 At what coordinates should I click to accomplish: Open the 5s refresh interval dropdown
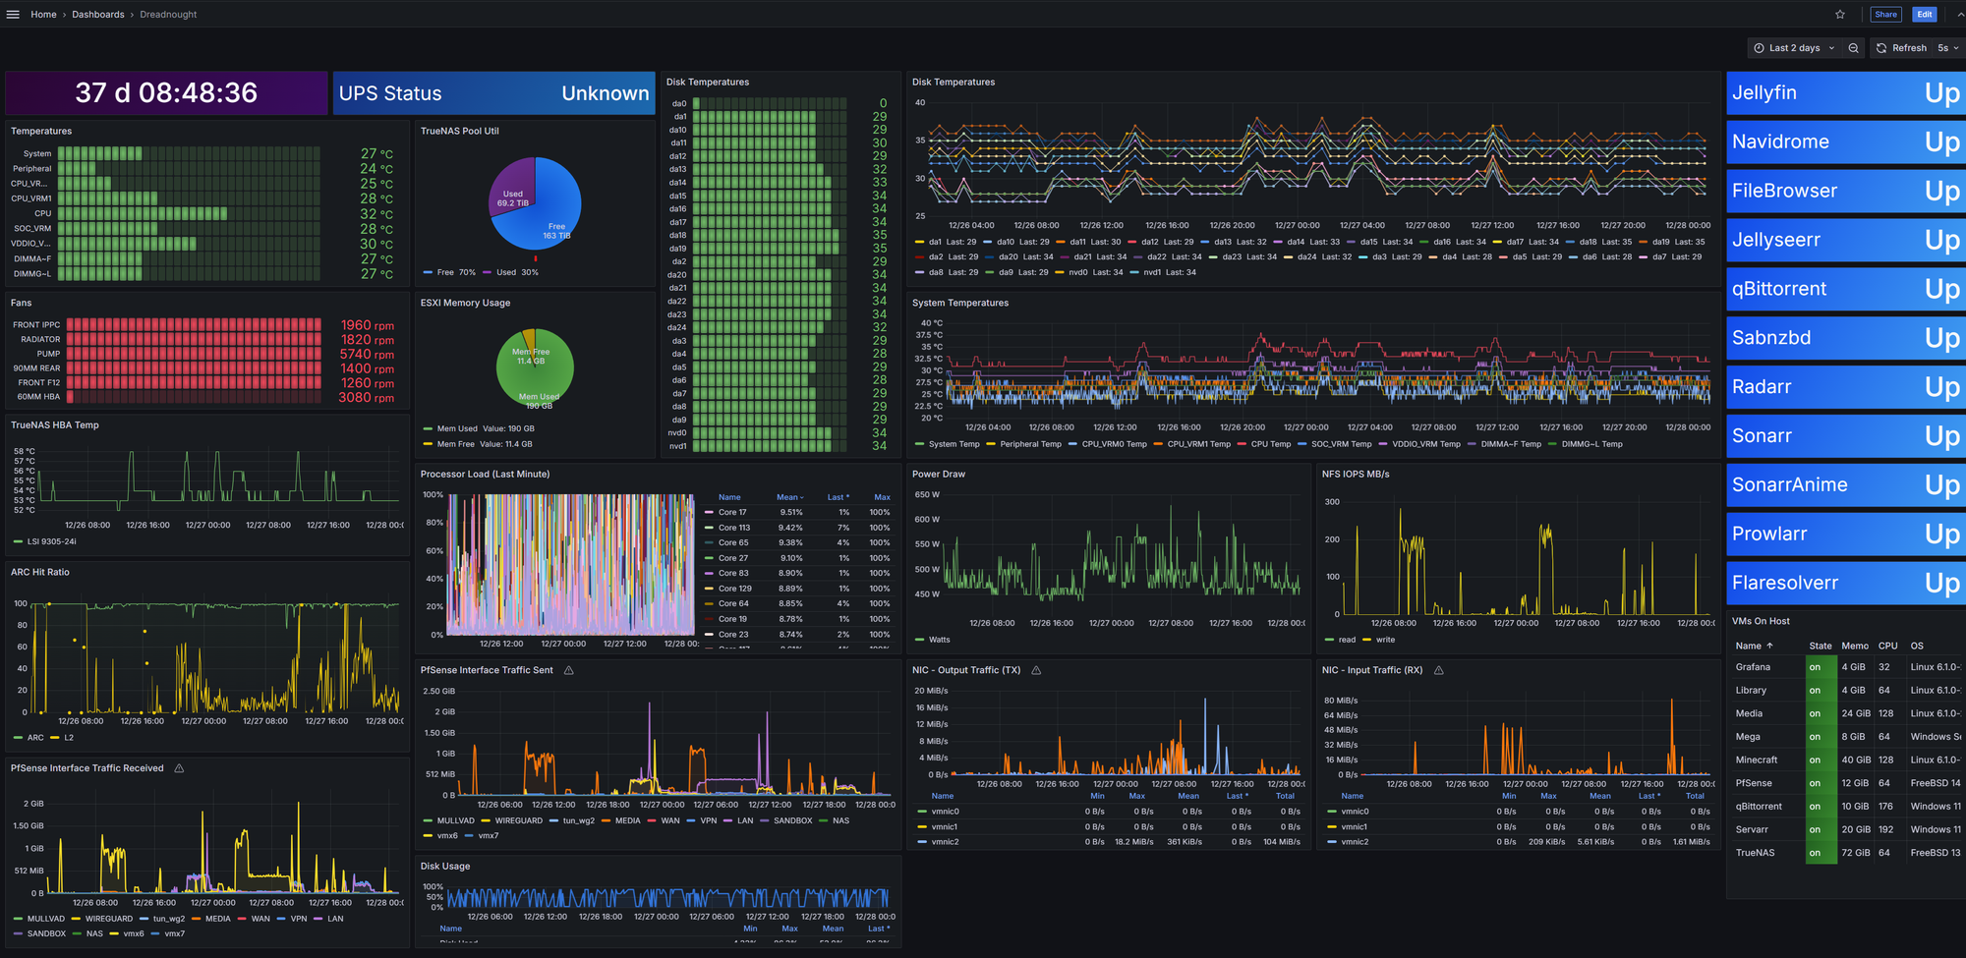pos(1947,48)
